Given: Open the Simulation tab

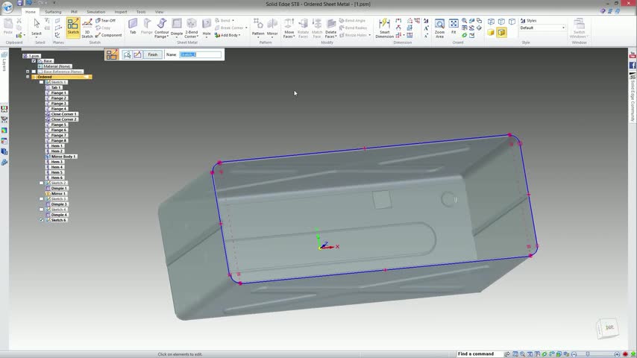Looking at the screenshot, I should pyautogui.click(x=96, y=12).
